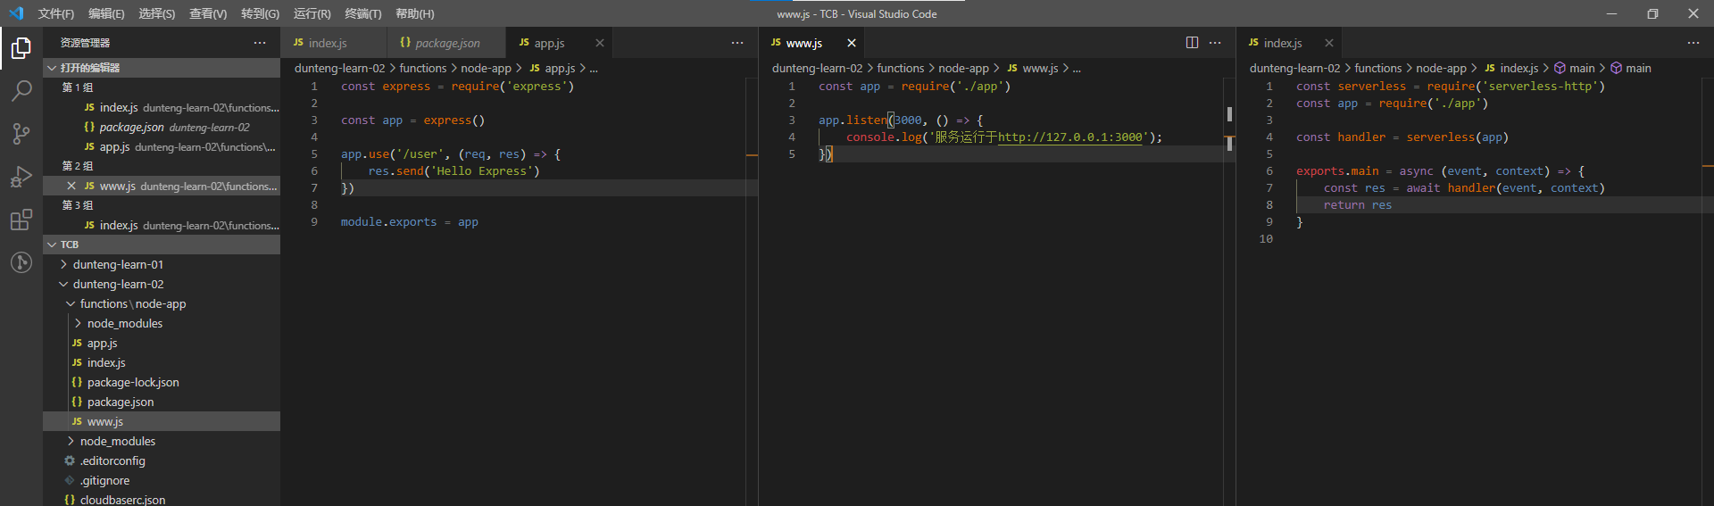Switch to the package.json tab
The image size is (1714, 506).
pos(446,43)
